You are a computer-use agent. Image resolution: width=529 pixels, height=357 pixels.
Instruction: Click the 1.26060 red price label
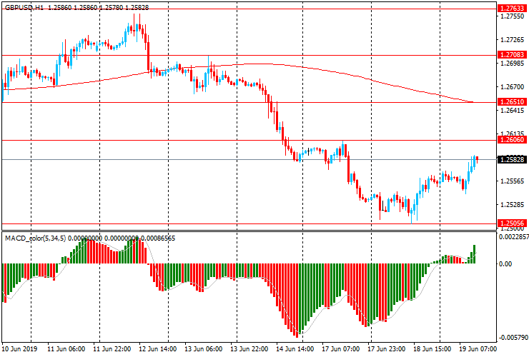pyautogui.click(x=512, y=139)
